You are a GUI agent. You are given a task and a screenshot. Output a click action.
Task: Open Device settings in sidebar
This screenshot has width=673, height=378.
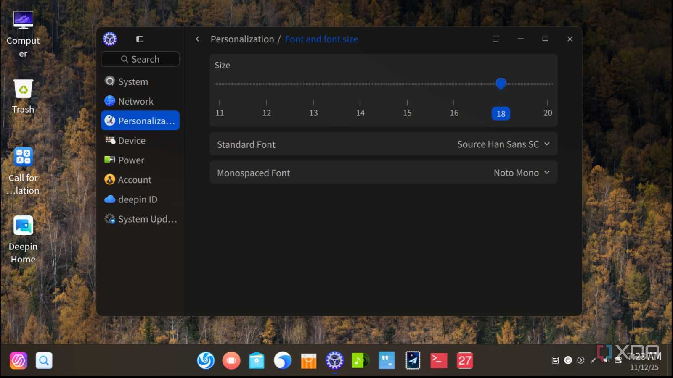[140, 140]
